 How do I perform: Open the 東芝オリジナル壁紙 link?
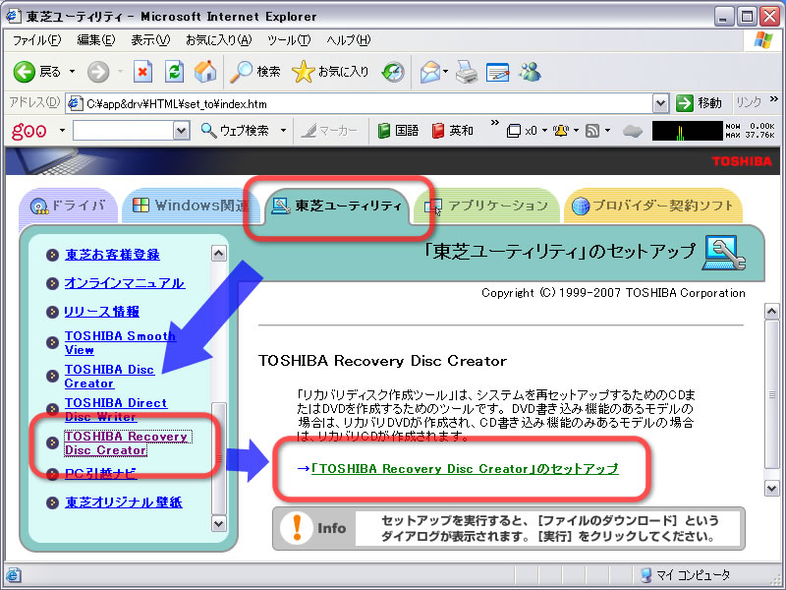[x=124, y=502]
